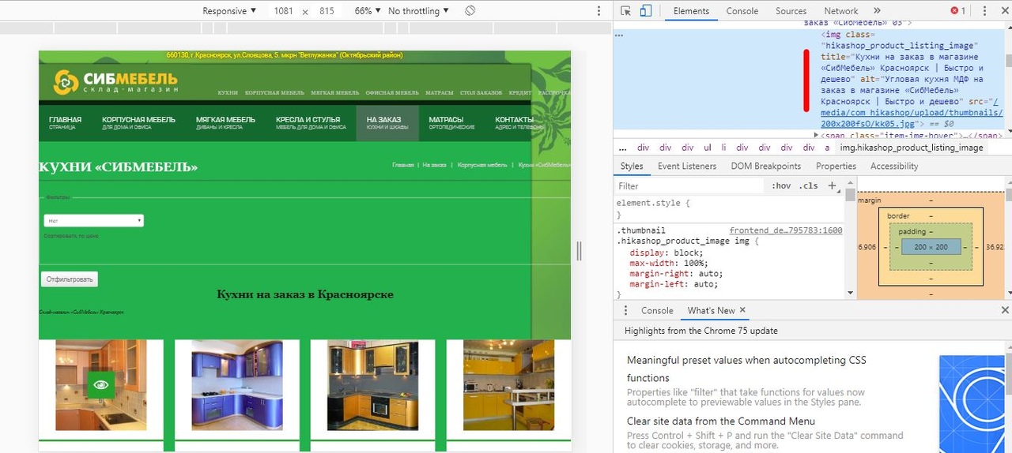This screenshot has width=1012, height=453.
Task: Click the breadcrumb overflow ellipsis in DOM path
Action: [622, 148]
